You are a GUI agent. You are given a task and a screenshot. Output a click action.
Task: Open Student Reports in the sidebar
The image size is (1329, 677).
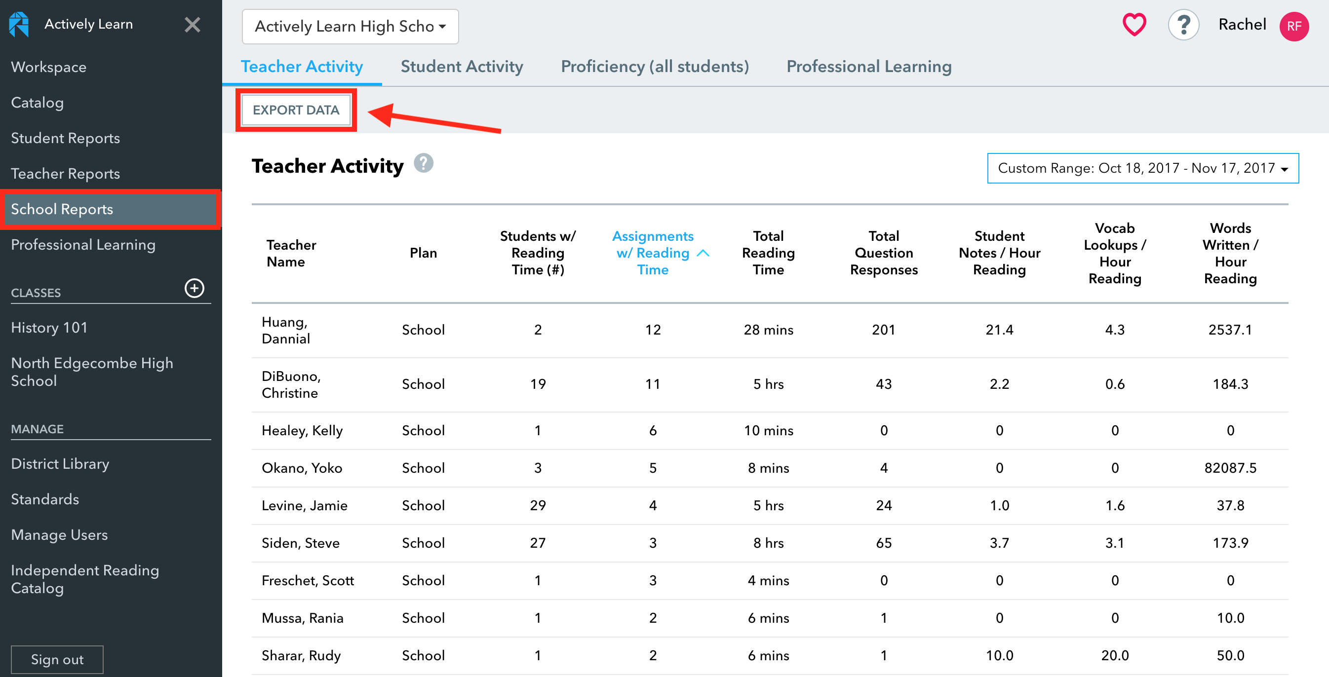coord(65,138)
